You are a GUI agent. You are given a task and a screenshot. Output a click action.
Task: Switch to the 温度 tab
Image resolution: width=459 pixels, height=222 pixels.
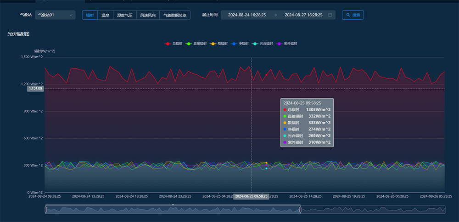tap(106, 15)
